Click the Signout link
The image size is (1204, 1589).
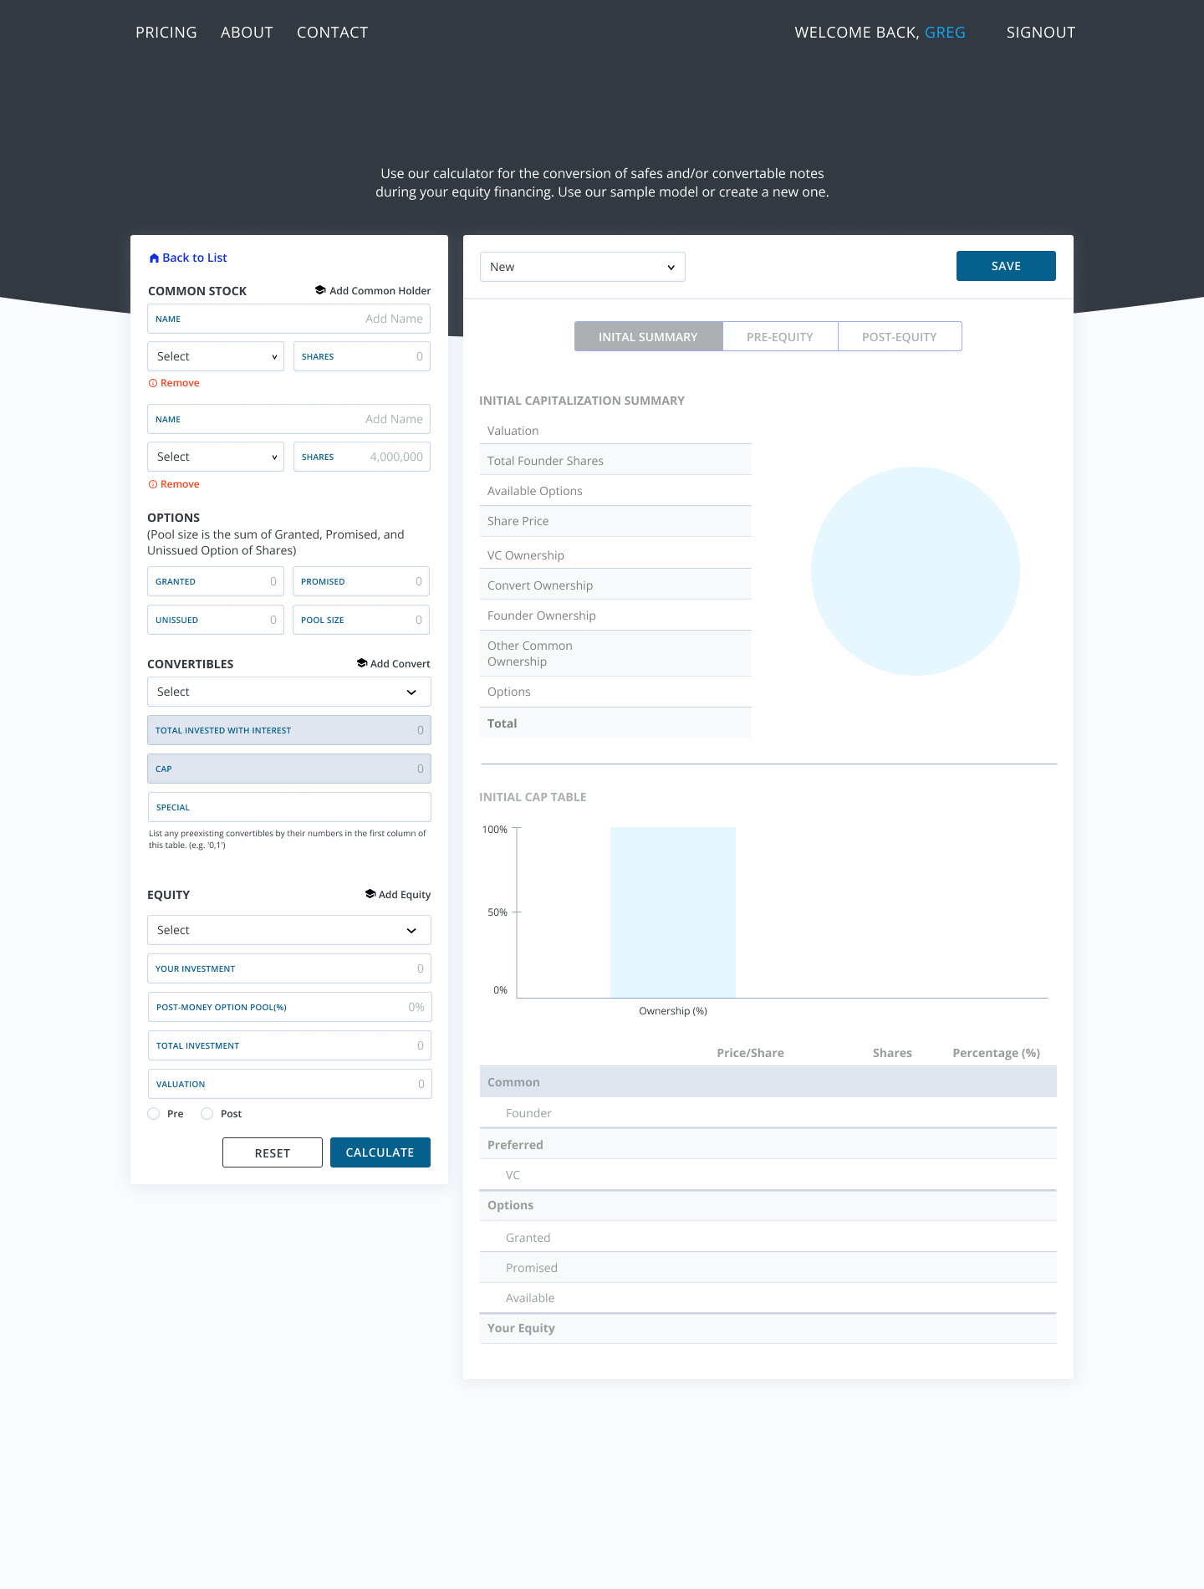click(x=1040, y=33)
